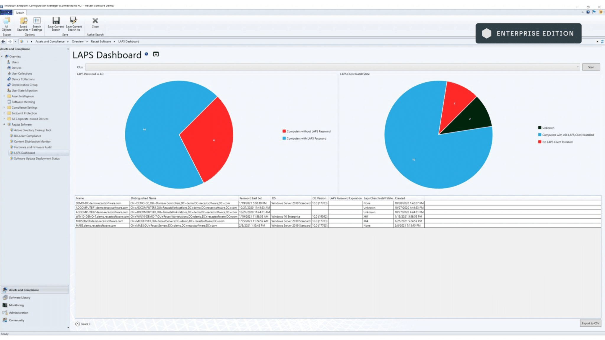This screenshot has width=605, height=340.
Task: Click the Save Current Search icon
Action: [56, 21]
